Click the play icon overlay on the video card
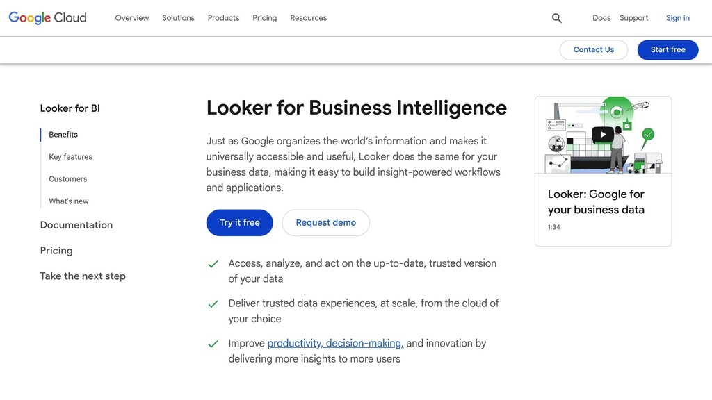712x400 pixels. click(x=603, y=133)
